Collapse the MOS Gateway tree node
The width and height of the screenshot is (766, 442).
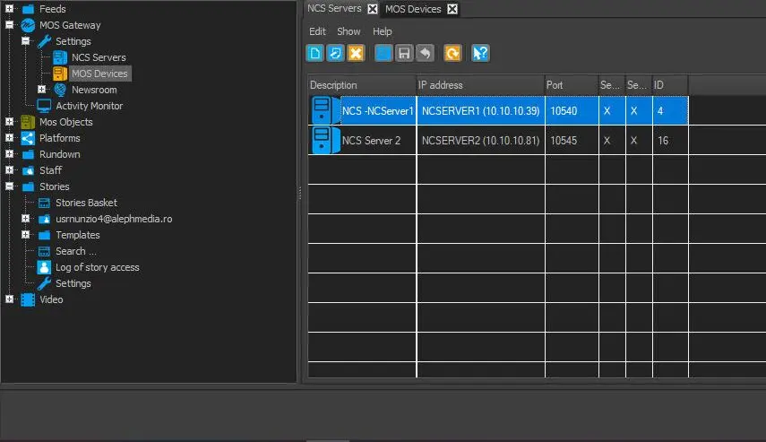[10, 25]
